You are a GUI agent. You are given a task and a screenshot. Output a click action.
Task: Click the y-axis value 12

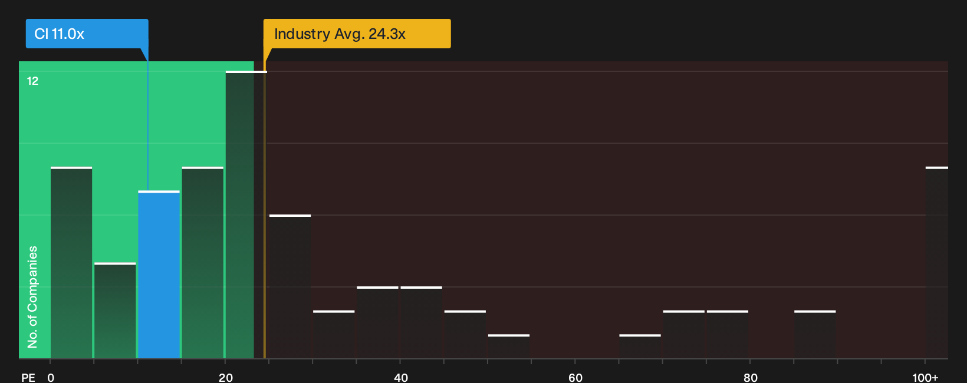(32, 81)
